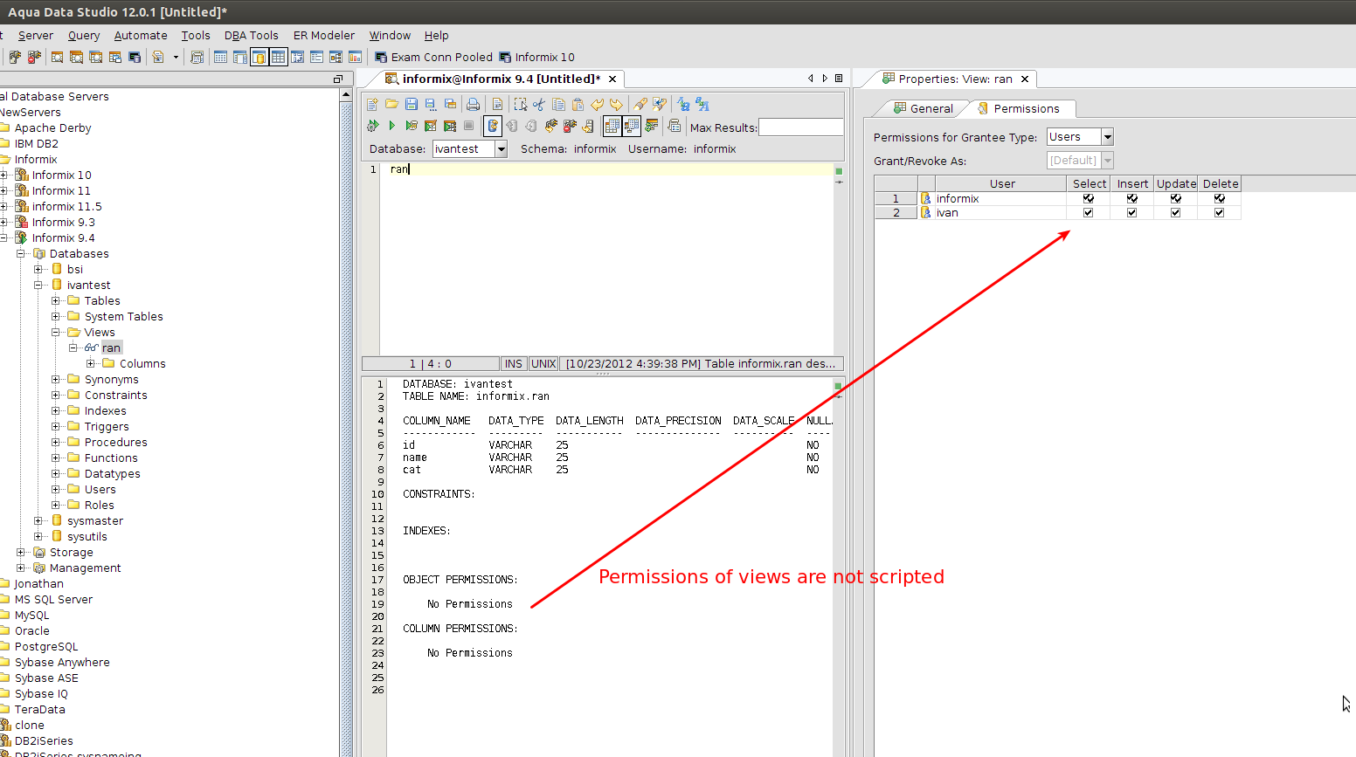Toggle Delete permission for ivan user
This screenshot has width=1356, height=757.
(1220, 212)
